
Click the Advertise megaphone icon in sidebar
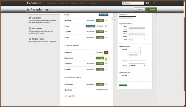pyautogui.click(x=30, y=18)
